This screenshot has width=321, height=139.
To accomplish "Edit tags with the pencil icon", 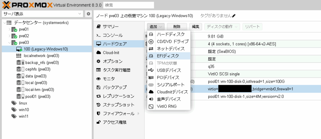I will point(234,16).
